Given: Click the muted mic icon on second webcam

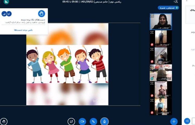Looking at the screenshot, I should point(152,45).
